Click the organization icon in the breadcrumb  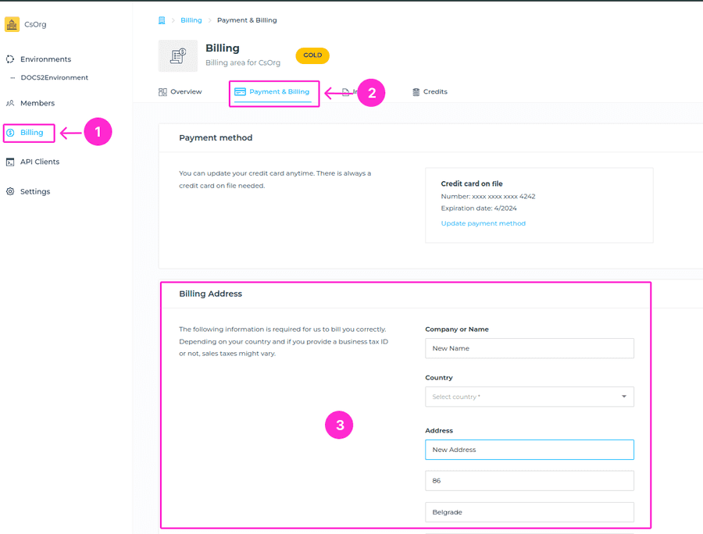162,20
